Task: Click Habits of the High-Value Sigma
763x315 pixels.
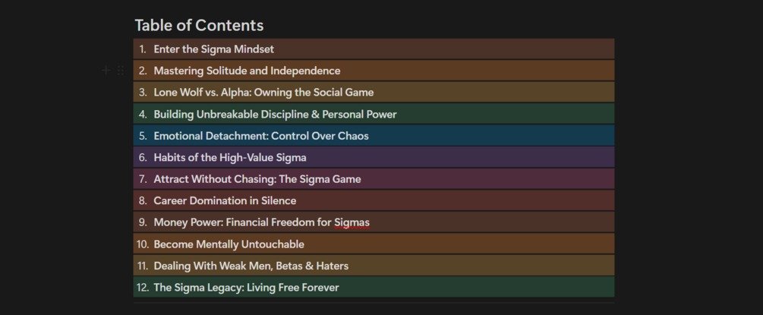Action: click(229, 158)
